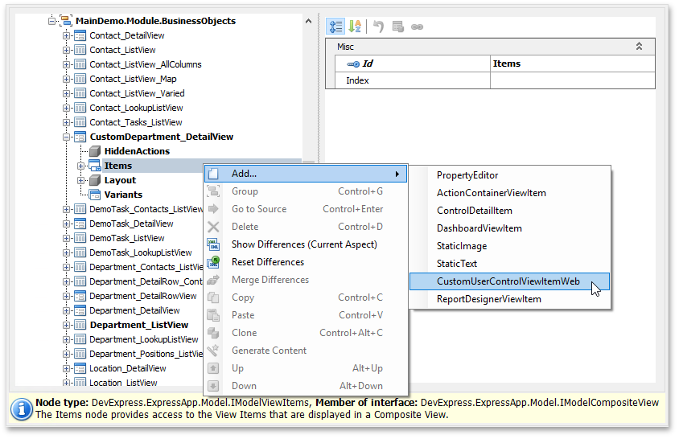Image resolution: width=679 pixels, height=439 pixels.
Task: Click the Categorized view icon in property grid
Action: click(x=336, y=27)
